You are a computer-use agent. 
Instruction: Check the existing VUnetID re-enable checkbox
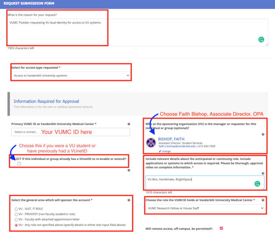(x=19, y=164)
